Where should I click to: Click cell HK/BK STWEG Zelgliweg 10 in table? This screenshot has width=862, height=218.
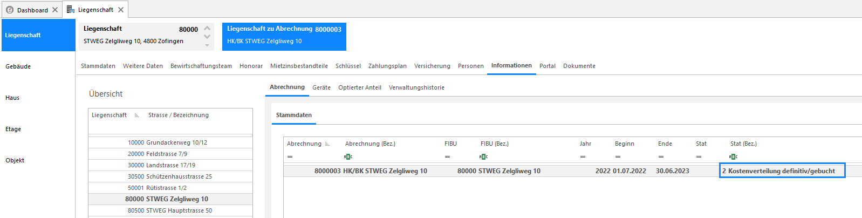(385, 171)
